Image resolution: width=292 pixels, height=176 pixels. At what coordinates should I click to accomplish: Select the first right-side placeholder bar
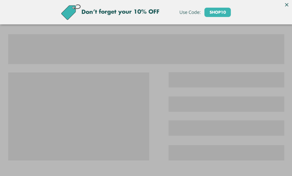click(x=226, y=80)
